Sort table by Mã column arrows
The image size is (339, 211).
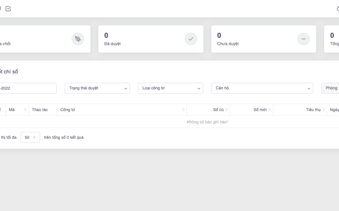[26, 110]
